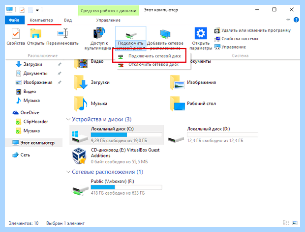
Task: Click Подключить сетевой диск ribbon icon
Action: (130, 34)
